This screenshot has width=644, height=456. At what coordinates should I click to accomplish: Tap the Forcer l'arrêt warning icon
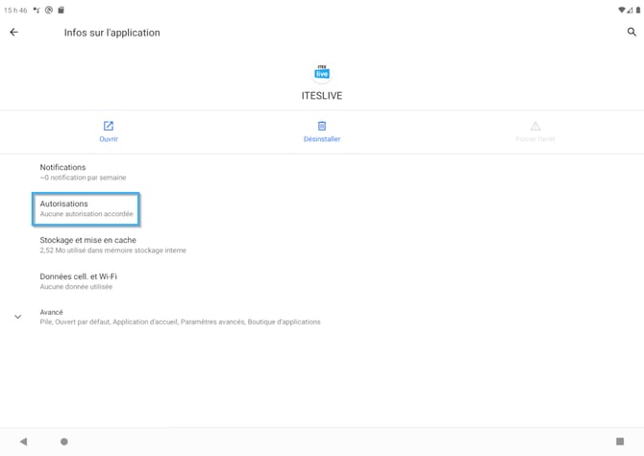535,126
